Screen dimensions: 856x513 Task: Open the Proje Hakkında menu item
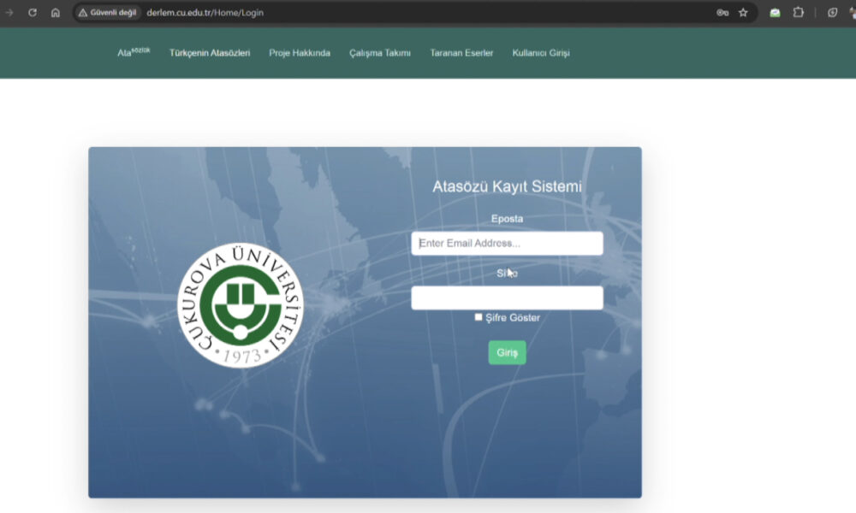tap(300, 53)
